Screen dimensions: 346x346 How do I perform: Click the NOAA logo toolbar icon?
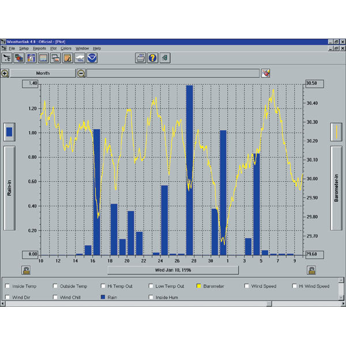pos(92,58)
